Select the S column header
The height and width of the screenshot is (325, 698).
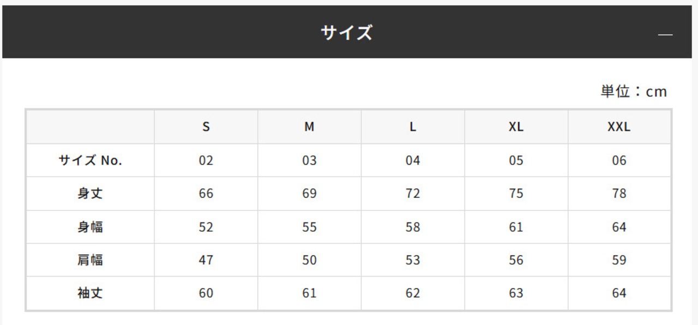[206, 127]
